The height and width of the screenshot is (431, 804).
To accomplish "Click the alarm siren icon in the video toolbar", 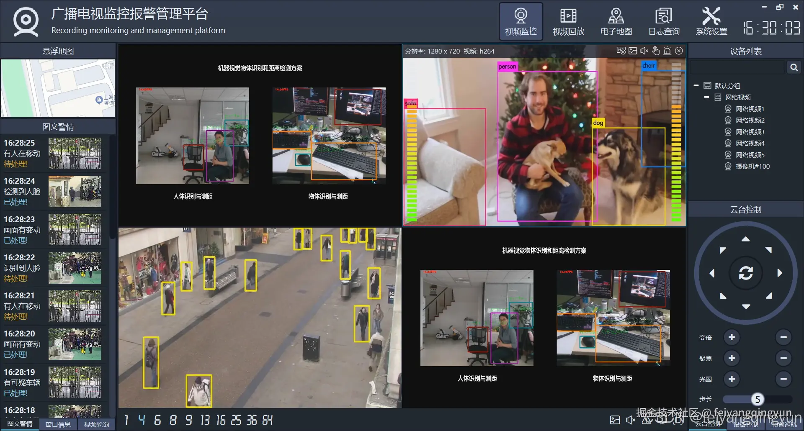I will [x=667, y=51].
